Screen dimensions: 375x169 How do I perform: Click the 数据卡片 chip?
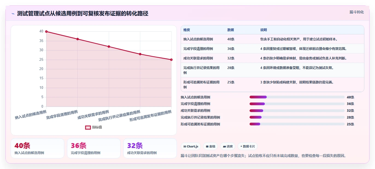[247, 146]
